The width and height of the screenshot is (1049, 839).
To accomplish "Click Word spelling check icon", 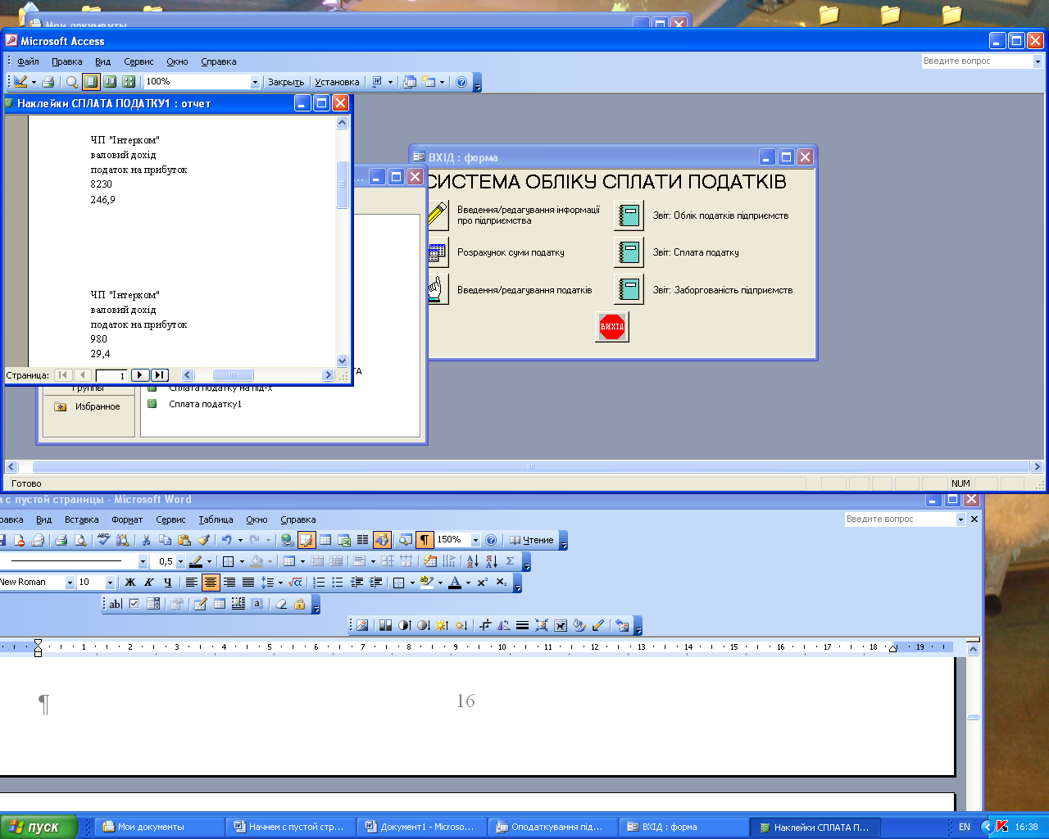I will click(103, 540).
